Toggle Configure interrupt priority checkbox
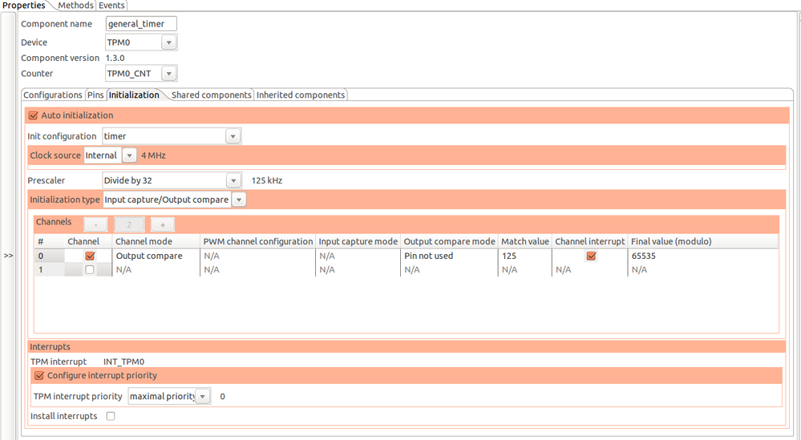 coord(38,375)
